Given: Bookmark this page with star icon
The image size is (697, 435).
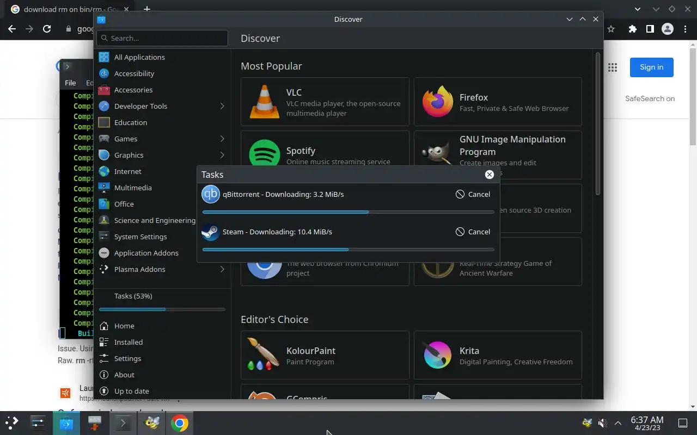Looking at the screenshot, I should (611, 29).
